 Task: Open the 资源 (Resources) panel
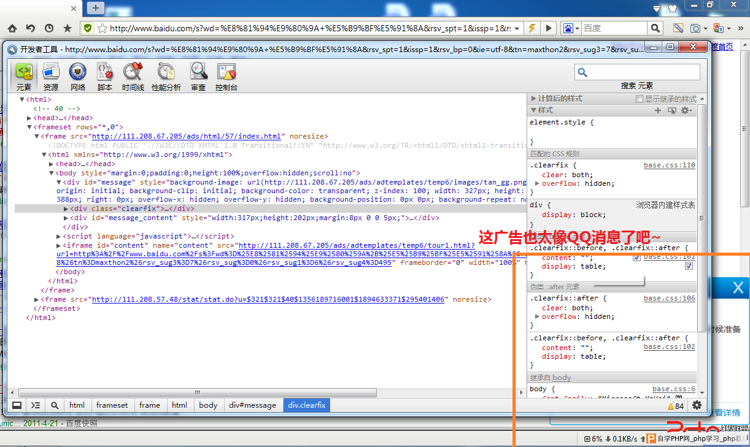[51, 77]
